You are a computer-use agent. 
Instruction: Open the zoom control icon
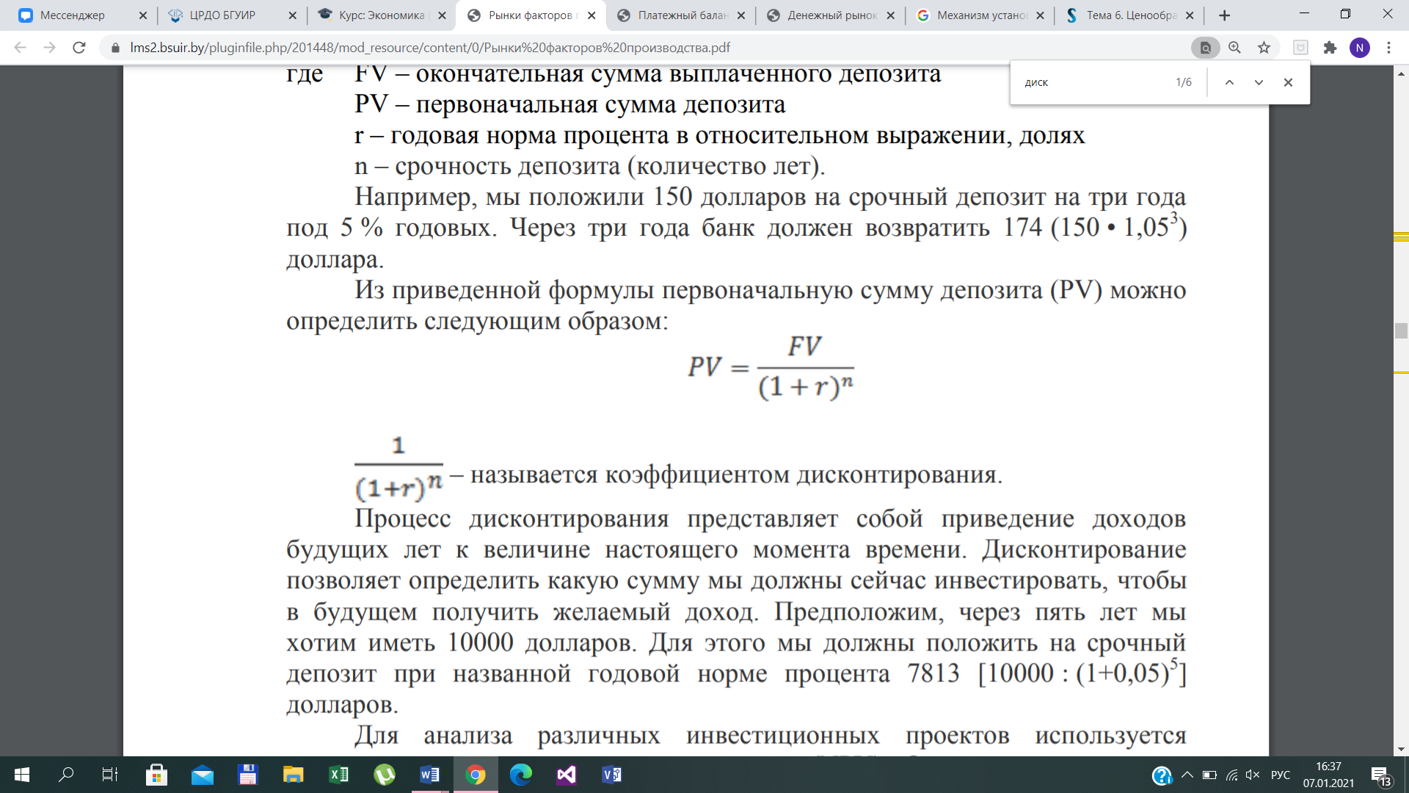pyautogui.click(x=1235, y=48)
